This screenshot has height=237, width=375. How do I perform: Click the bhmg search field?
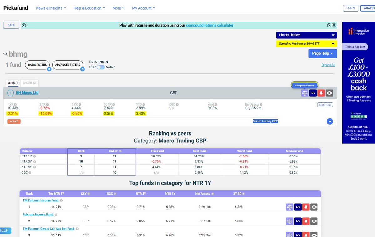pyautogui.click(x=18, y=54)
